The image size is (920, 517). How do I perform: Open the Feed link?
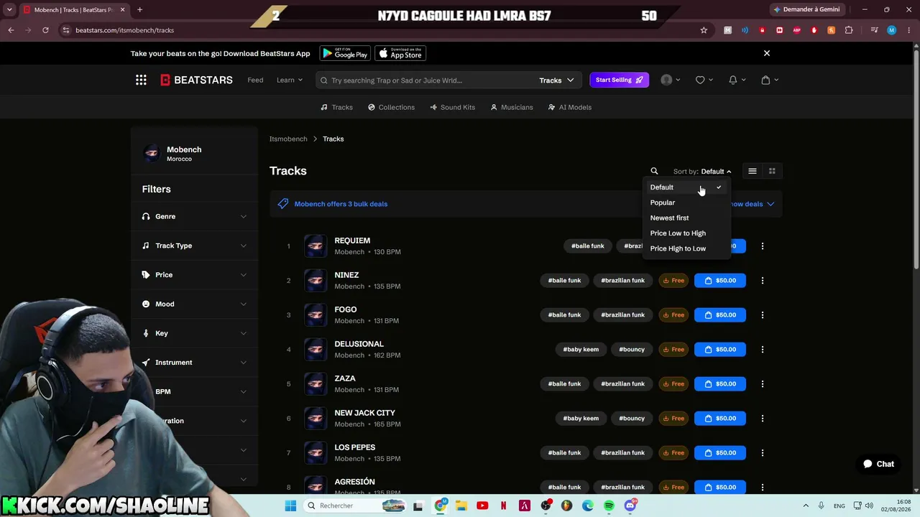pos(255,80)
